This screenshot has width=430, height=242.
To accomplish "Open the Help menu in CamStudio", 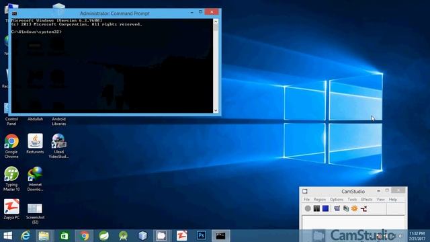I will point(392,200).
